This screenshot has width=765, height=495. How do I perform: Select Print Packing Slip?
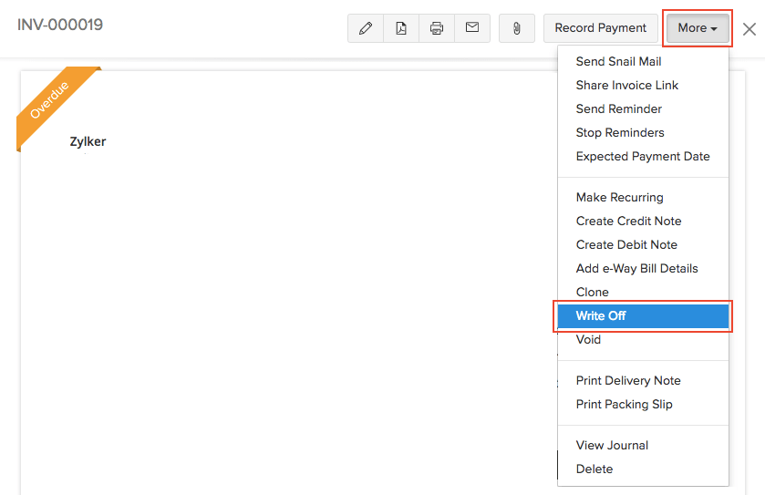pyautogui.click(x=643, y=404)
